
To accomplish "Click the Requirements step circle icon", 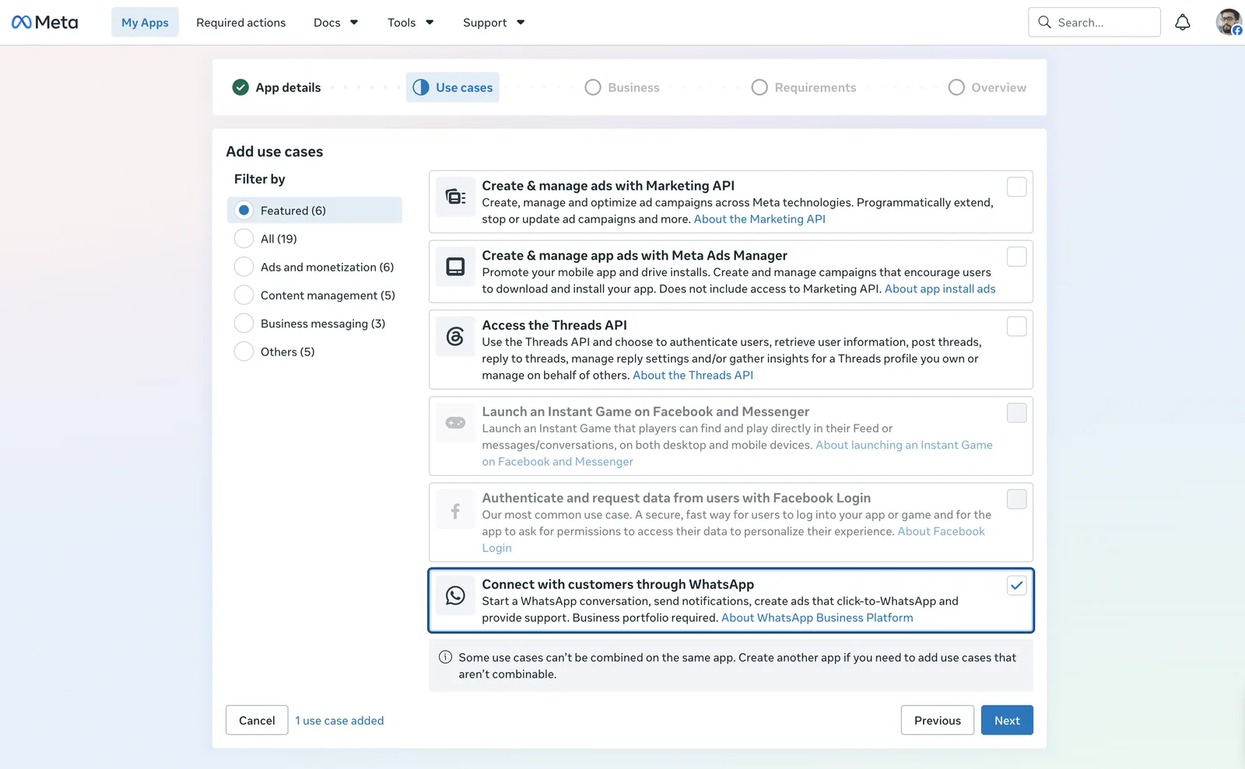I will point(759,87).
